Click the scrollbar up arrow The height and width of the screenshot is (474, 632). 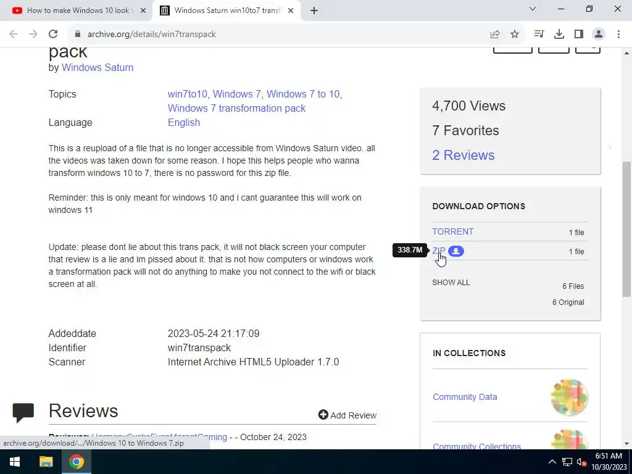click(626, 53)
